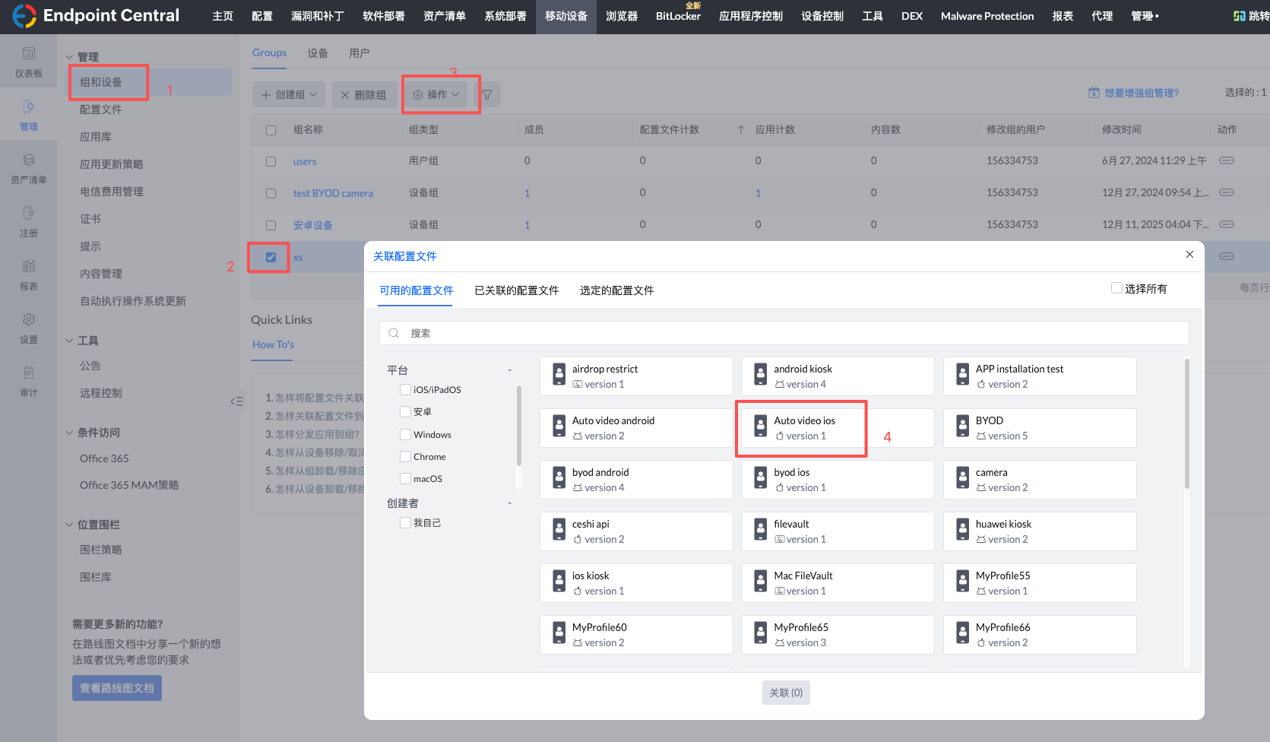Open the 仪表板 dashboard sidebar icon
1270x742 pixels.
click(x=29, y=62)
